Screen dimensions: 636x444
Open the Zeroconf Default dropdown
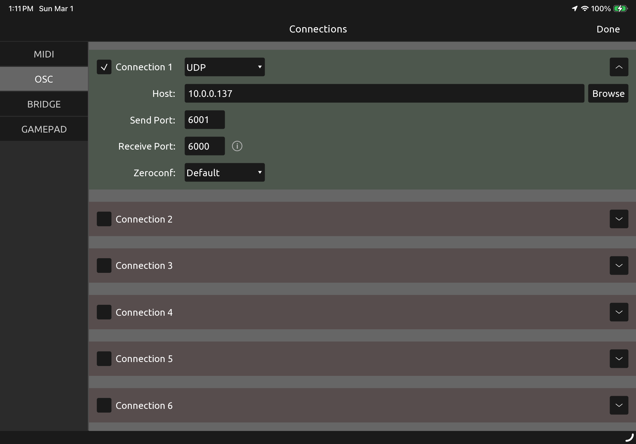[224, 172]
